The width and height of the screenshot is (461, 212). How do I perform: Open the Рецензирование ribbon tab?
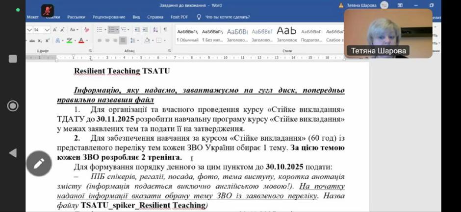coord(109,17)
